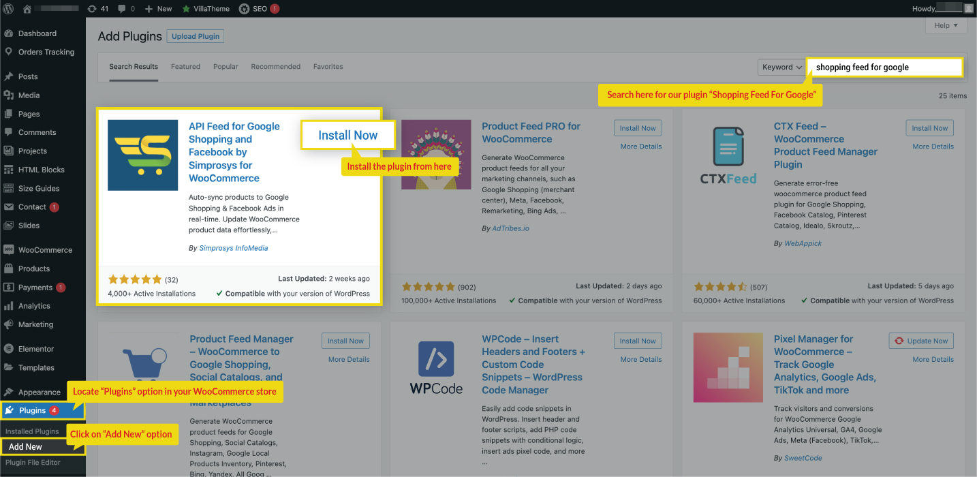Open AdTribes.io author link
Screen dimensions: 977x477
tap(511, 228)
